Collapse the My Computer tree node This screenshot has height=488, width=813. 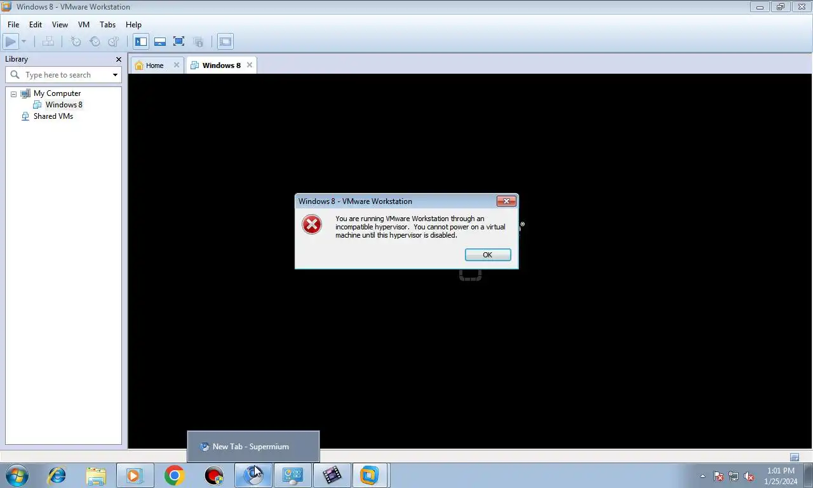click(x=13, y=94)
